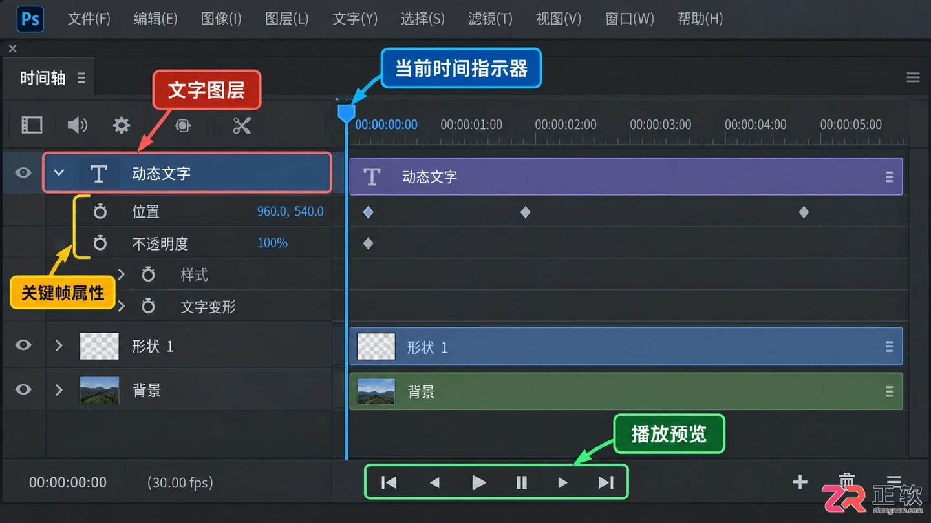Open 背景 clip options menu icon
Viewport: 931px width, 523px height.
point(890,391)
